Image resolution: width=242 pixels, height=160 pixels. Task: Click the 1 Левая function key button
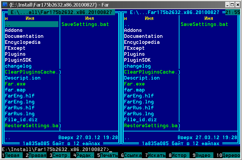coord(12,155)
